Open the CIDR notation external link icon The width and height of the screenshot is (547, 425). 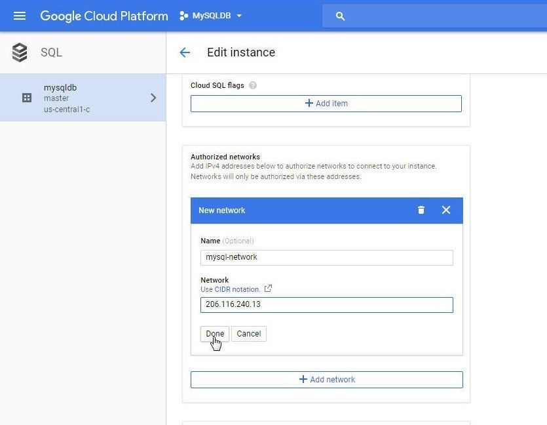(268, 289)
